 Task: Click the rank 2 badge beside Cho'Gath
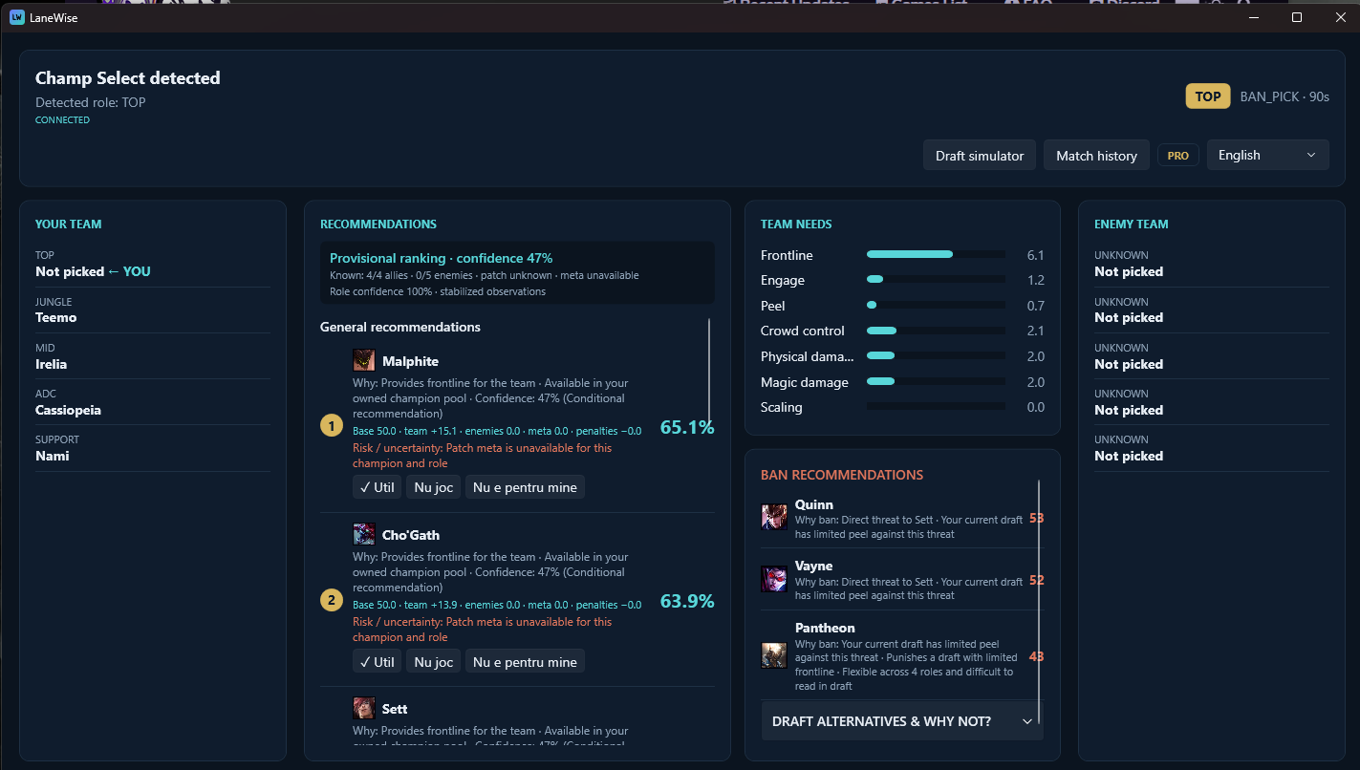(x=332, y=600)
